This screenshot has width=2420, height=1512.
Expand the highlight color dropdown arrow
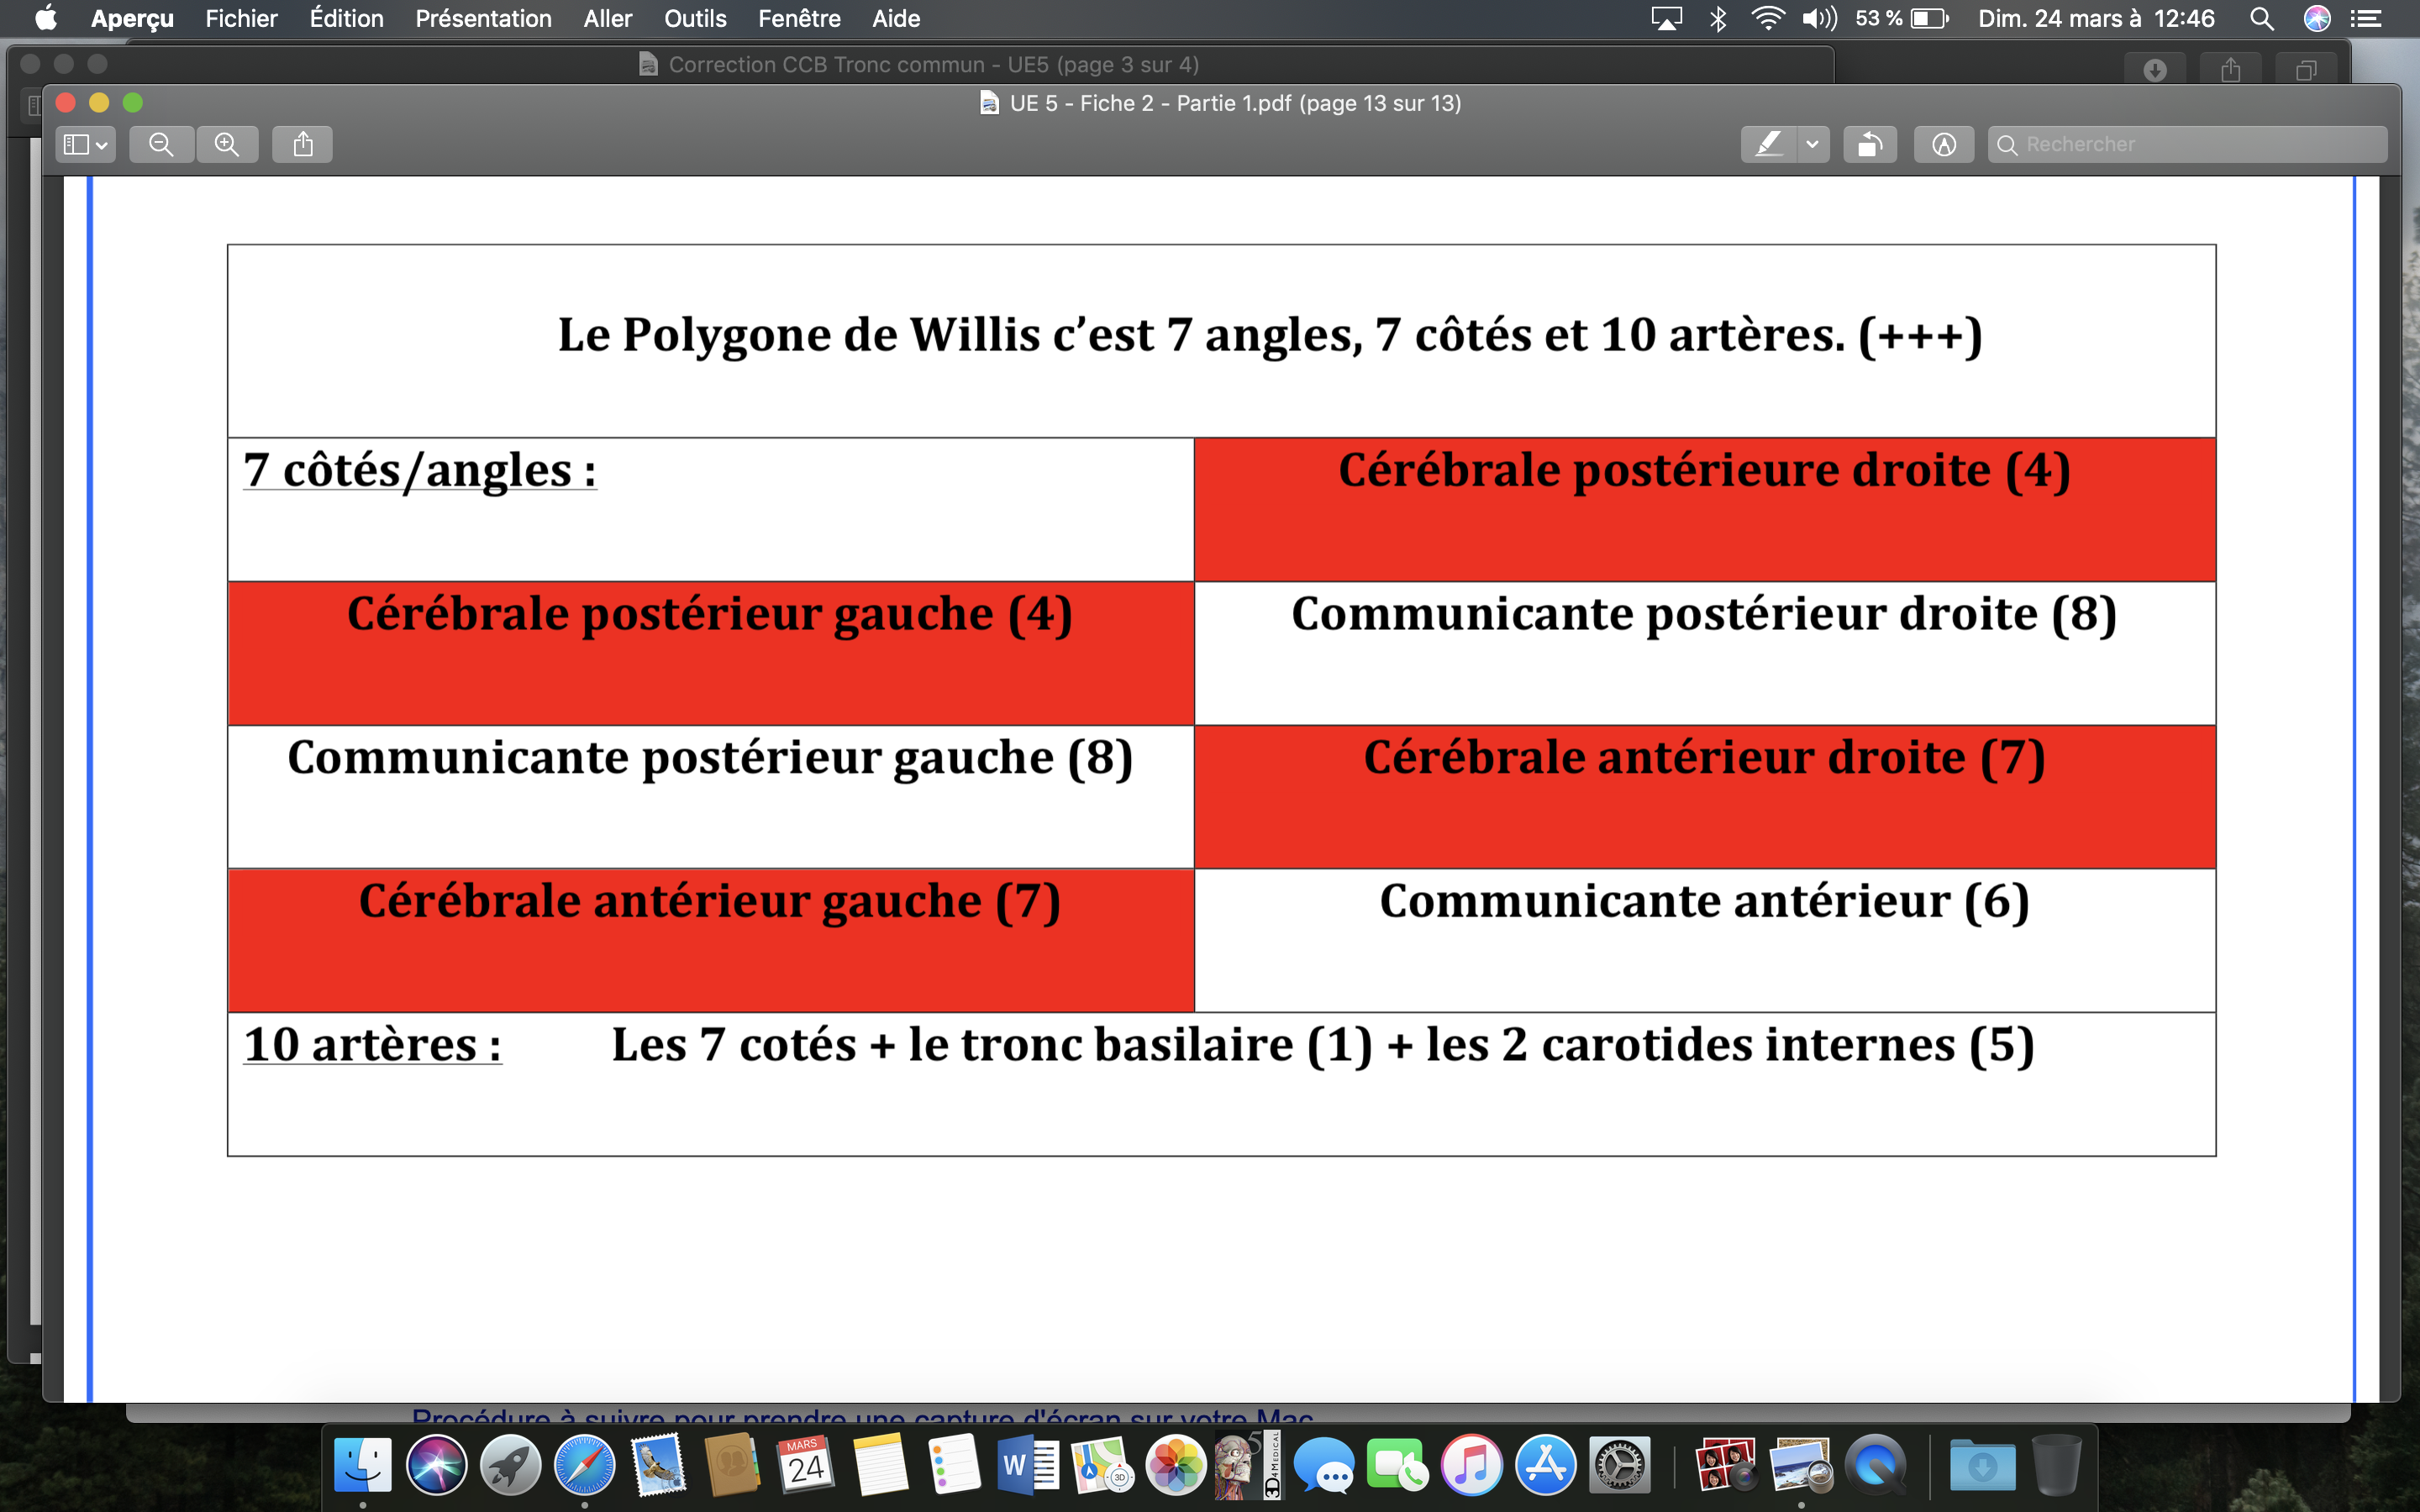tap(1812, 144)
